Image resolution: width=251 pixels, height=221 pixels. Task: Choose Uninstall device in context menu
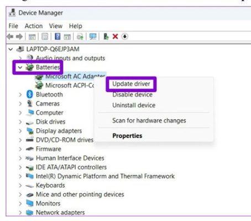tap(134, 106)
